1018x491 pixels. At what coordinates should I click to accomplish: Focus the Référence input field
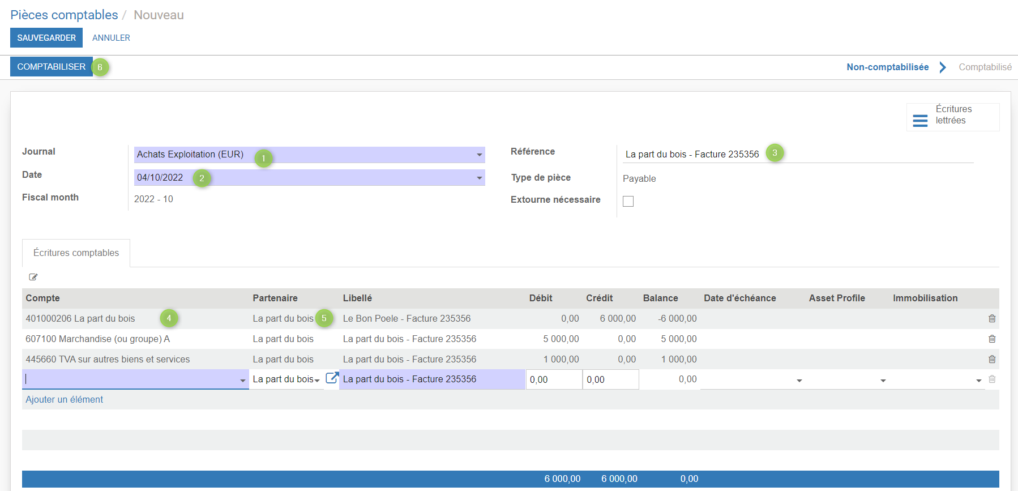click(798, 154)
